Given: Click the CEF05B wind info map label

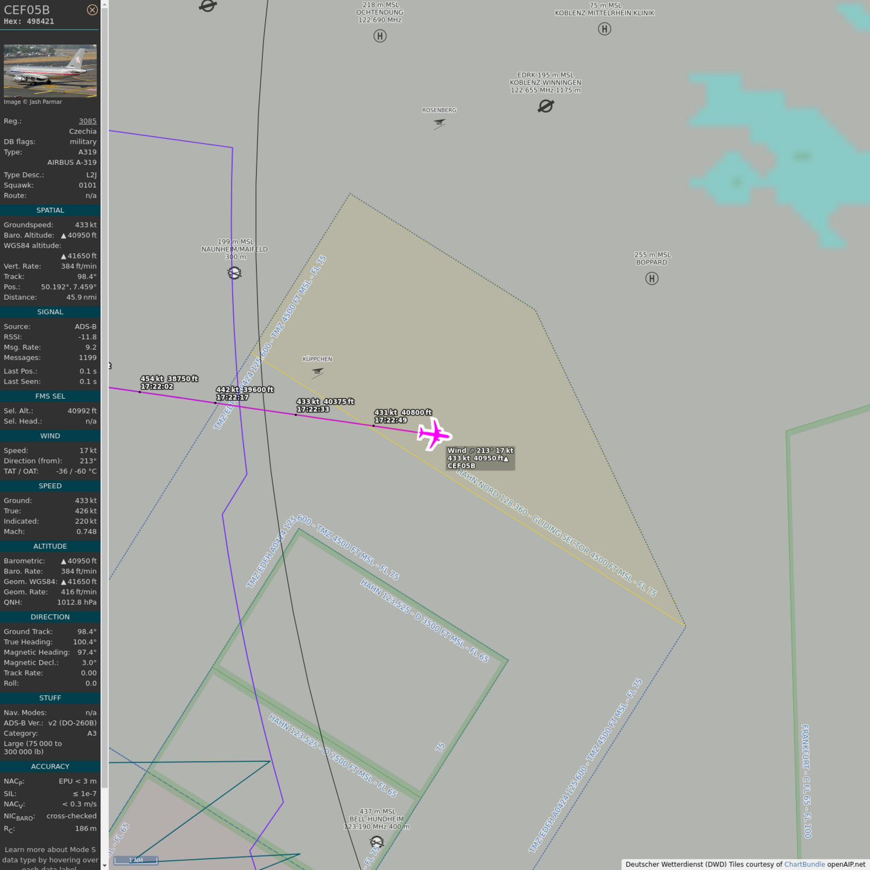Looking at the screenshot, I should coord(480,458).
